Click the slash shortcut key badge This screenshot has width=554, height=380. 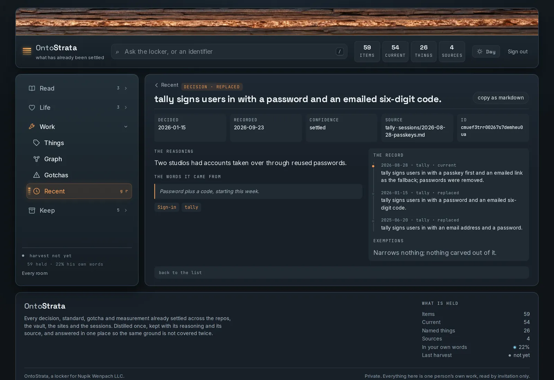pos(340,51)
